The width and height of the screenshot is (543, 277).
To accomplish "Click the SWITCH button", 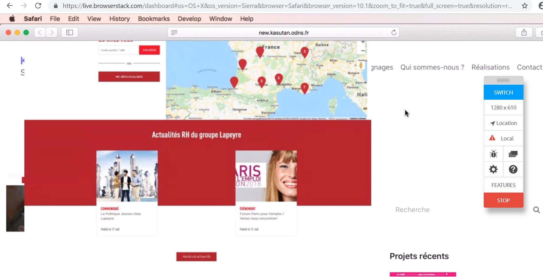I will click(x=503, y=92).
